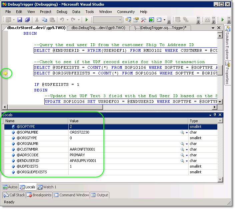Click the code editor horizontal scrollbar thumb
Screen dimensions: 235x209
pyautogui.click(x=55, y=107)
